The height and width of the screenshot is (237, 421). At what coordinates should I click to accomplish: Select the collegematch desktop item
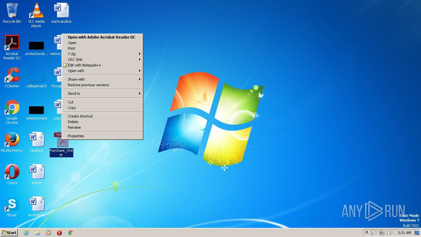tap(37, 80)
